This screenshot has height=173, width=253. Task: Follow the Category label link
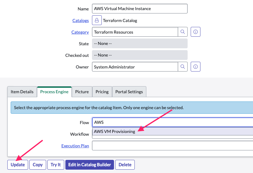coord(80,32)
